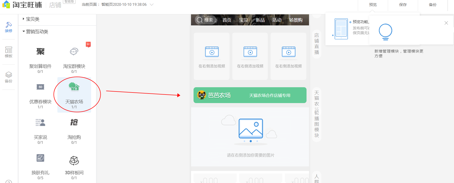Open the 装修 decoration sidebar tool
454x183 pixels.
tap(9, 27)
